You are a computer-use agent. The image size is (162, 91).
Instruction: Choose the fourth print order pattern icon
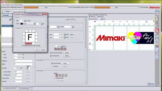click(66, 76)
